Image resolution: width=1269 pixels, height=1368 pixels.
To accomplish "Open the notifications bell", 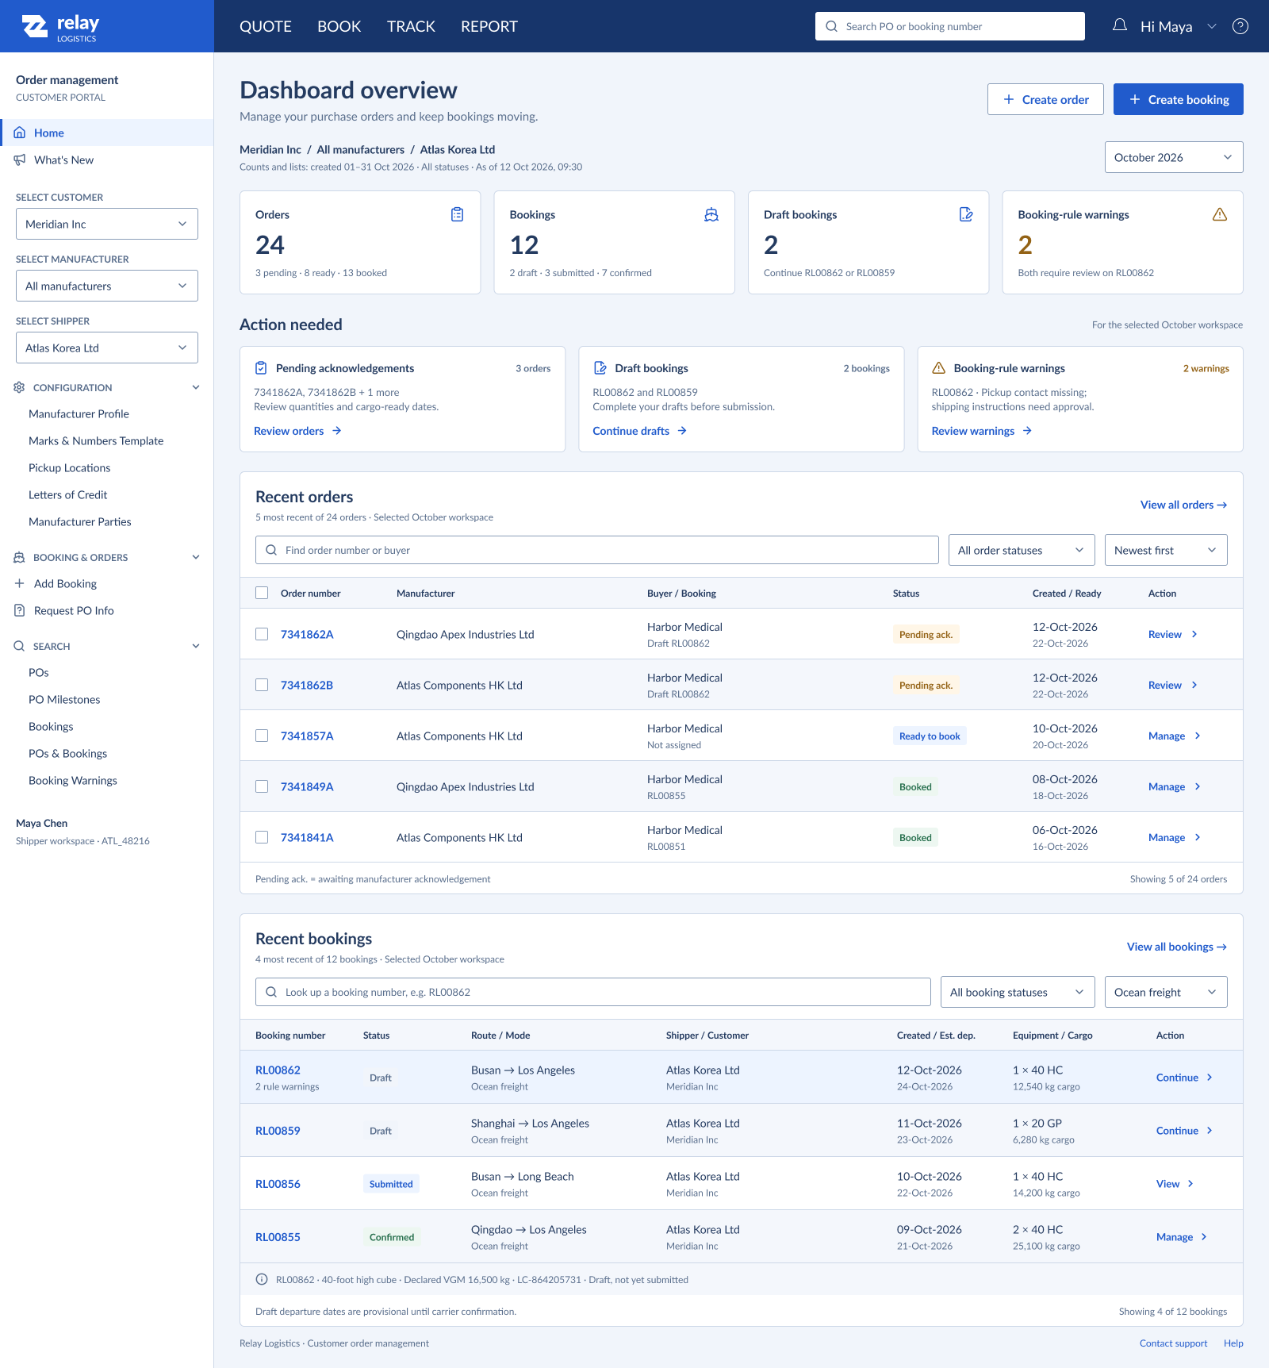I will coord(1120,26).
